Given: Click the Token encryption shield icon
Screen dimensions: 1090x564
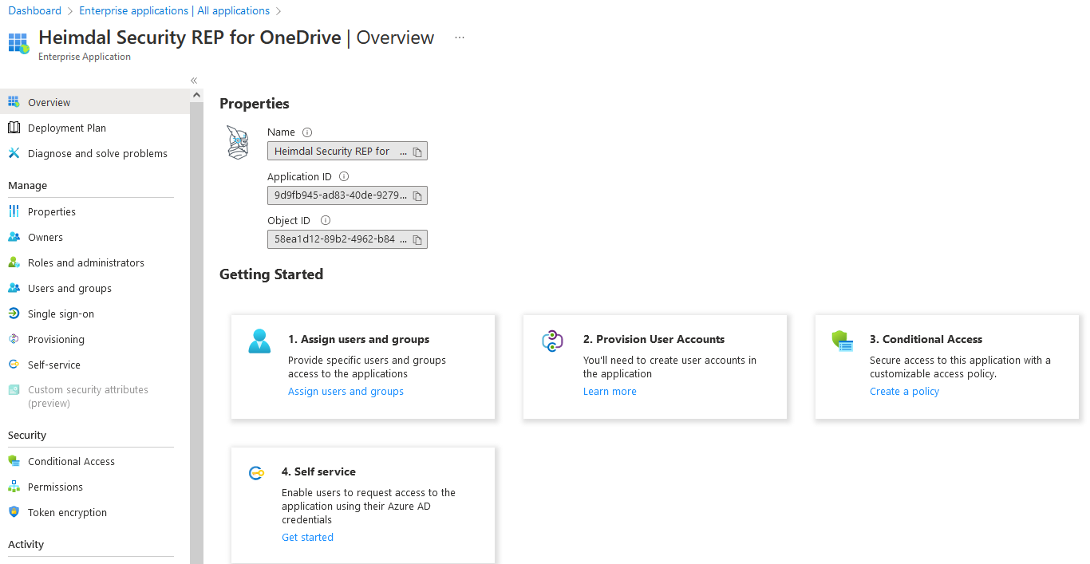Looking at the screenshot, I should click(x=14, y=512).
